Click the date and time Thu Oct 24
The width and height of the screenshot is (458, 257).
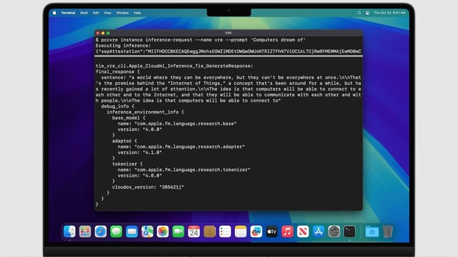390,13
